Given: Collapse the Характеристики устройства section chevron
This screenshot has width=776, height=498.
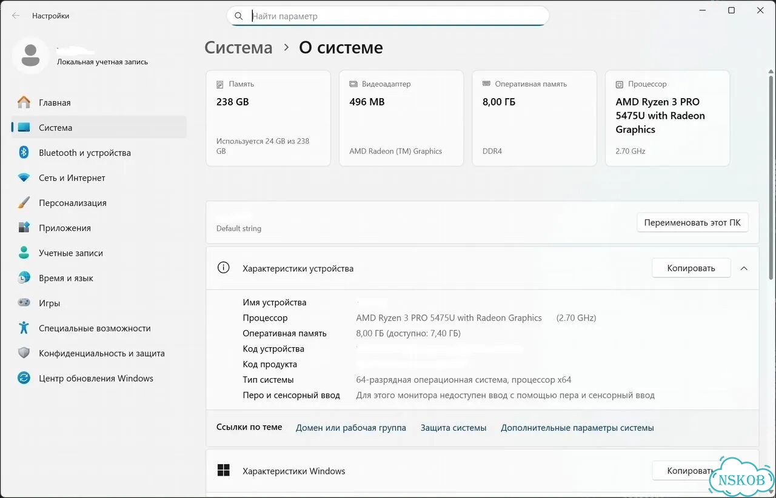Looking at the screenshot, I should [744, 268].
